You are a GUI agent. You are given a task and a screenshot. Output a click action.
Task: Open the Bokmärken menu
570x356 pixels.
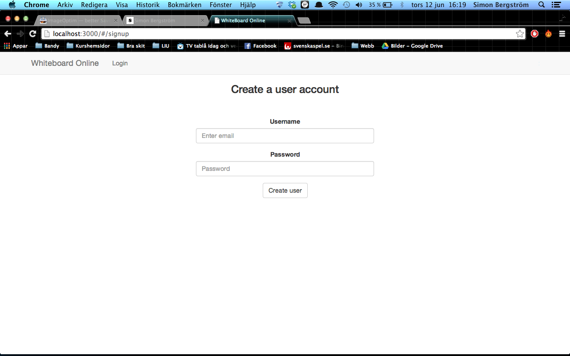point(185,5)
